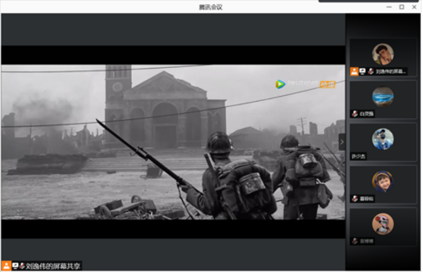Select 刘逸伟's profile avatar in the sidebar
423x273 pixels.
tap(382, 54)
